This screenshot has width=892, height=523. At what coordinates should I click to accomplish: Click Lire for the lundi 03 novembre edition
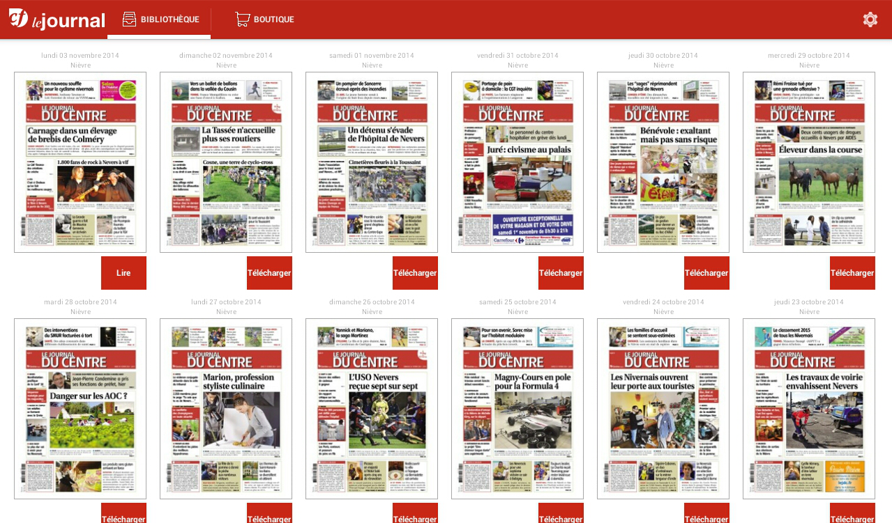coord(123,272)
